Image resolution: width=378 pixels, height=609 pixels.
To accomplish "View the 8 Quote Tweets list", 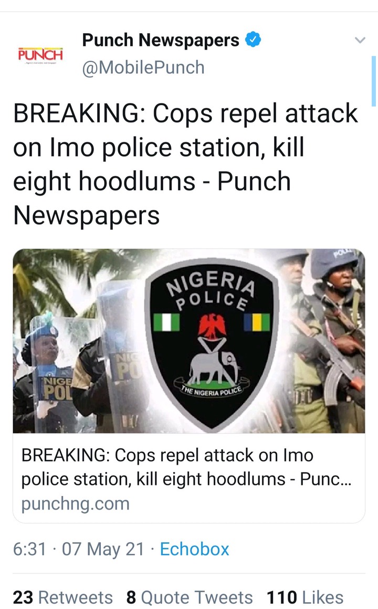I will (x=190, y=597).
